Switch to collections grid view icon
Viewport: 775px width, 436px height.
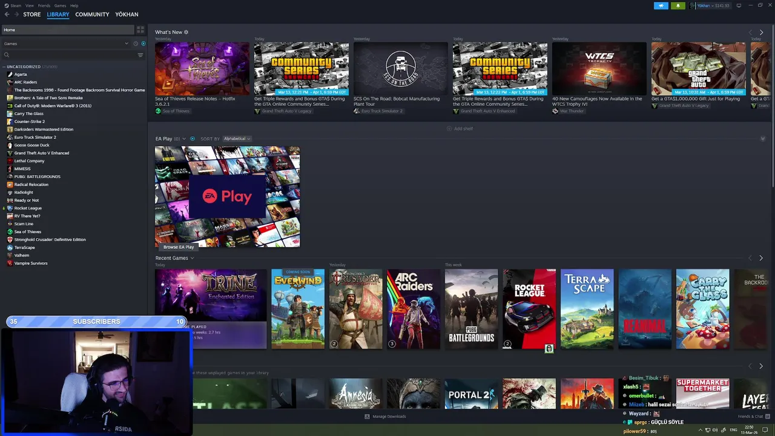(x=140, y=30)
